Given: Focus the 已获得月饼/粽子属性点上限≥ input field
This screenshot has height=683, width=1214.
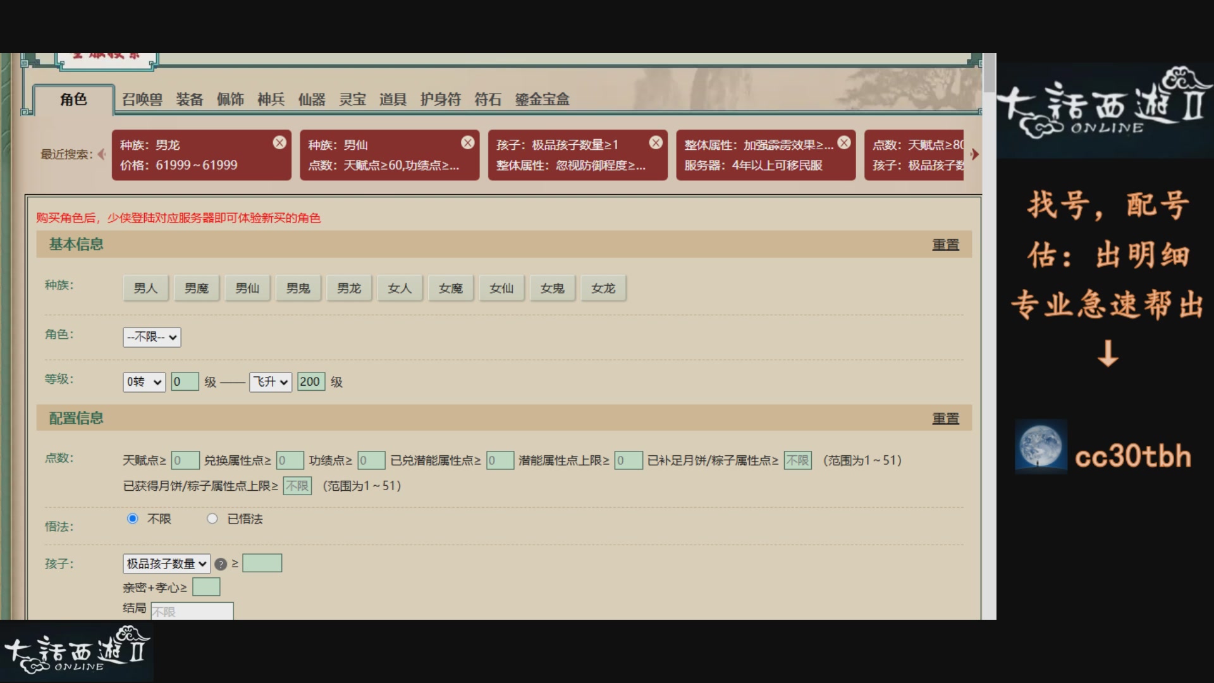Looking at the screenshot, I should [297, 486].
